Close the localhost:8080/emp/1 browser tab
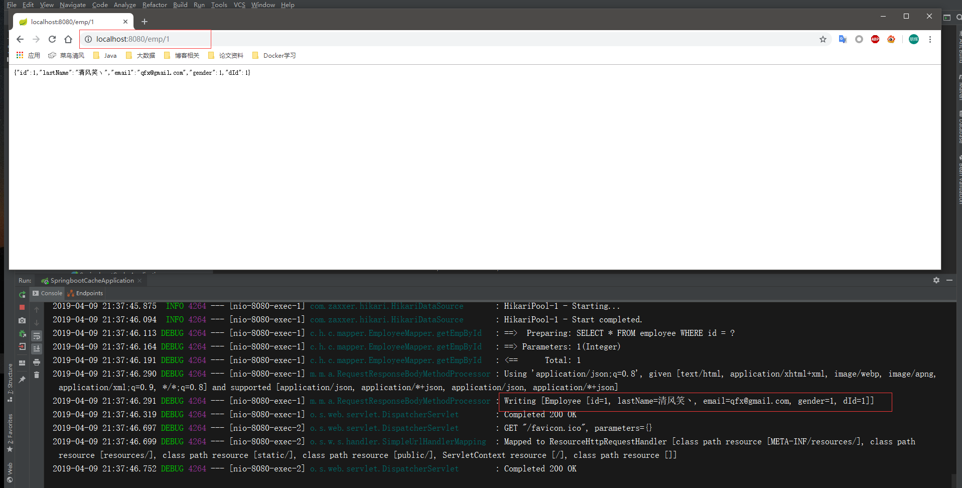 pyautogui.click(x=125, y=22)
